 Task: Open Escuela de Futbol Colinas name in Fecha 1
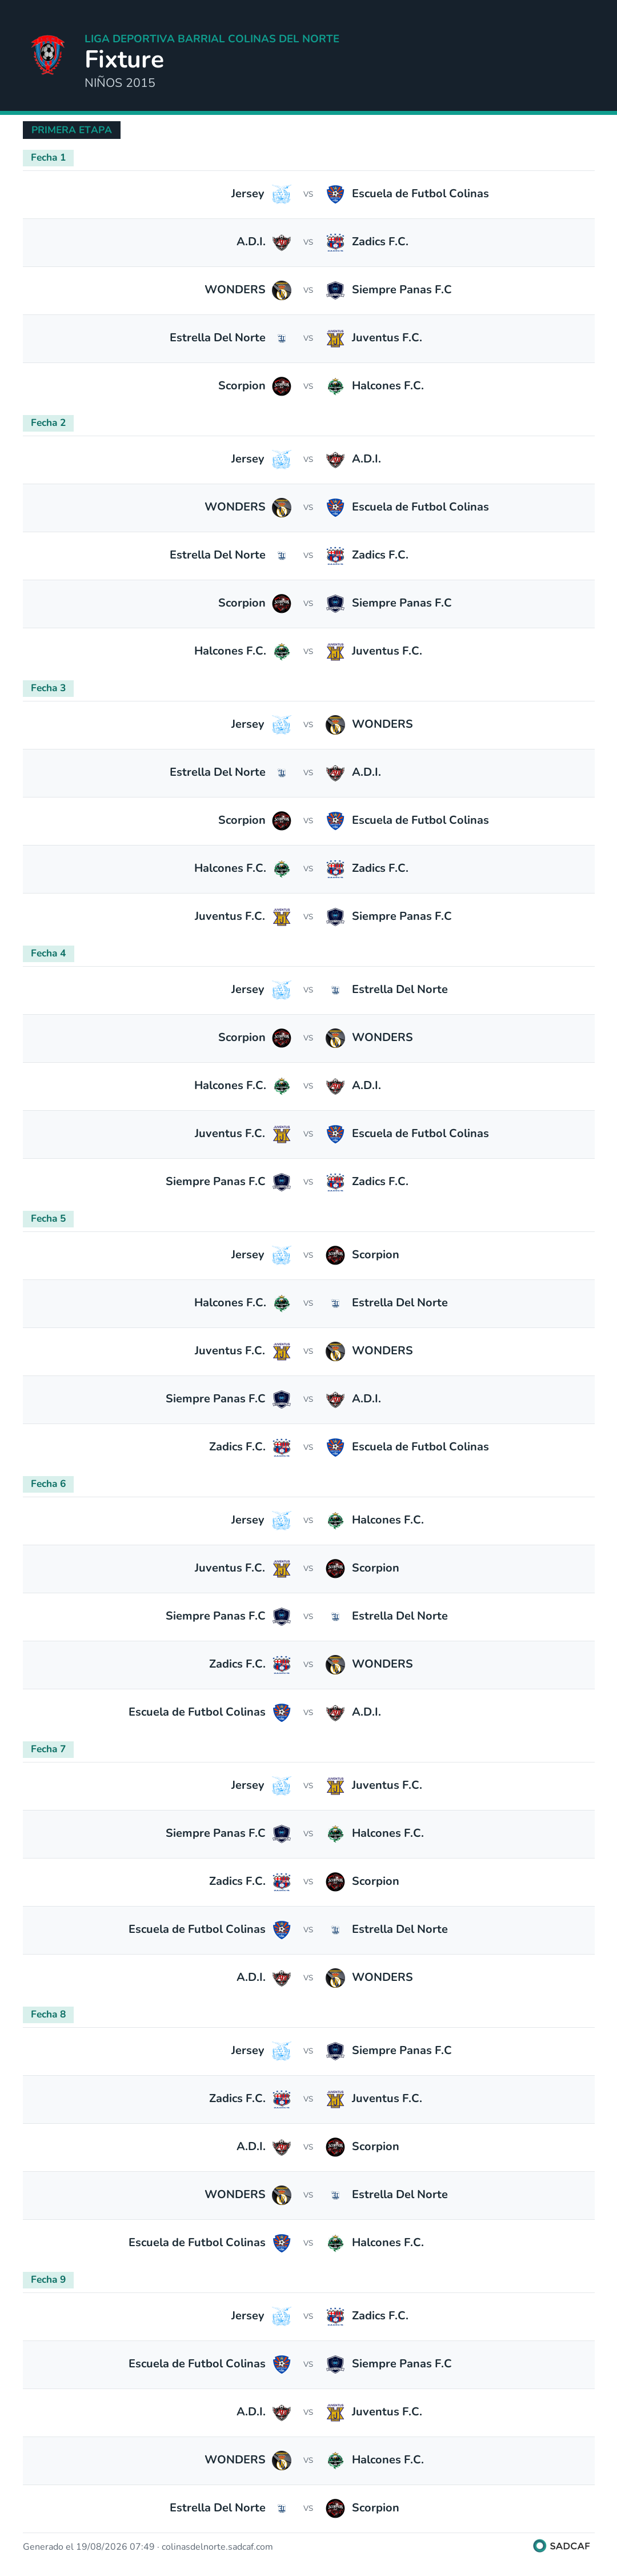pyautogui.click(x=420, y=194)
